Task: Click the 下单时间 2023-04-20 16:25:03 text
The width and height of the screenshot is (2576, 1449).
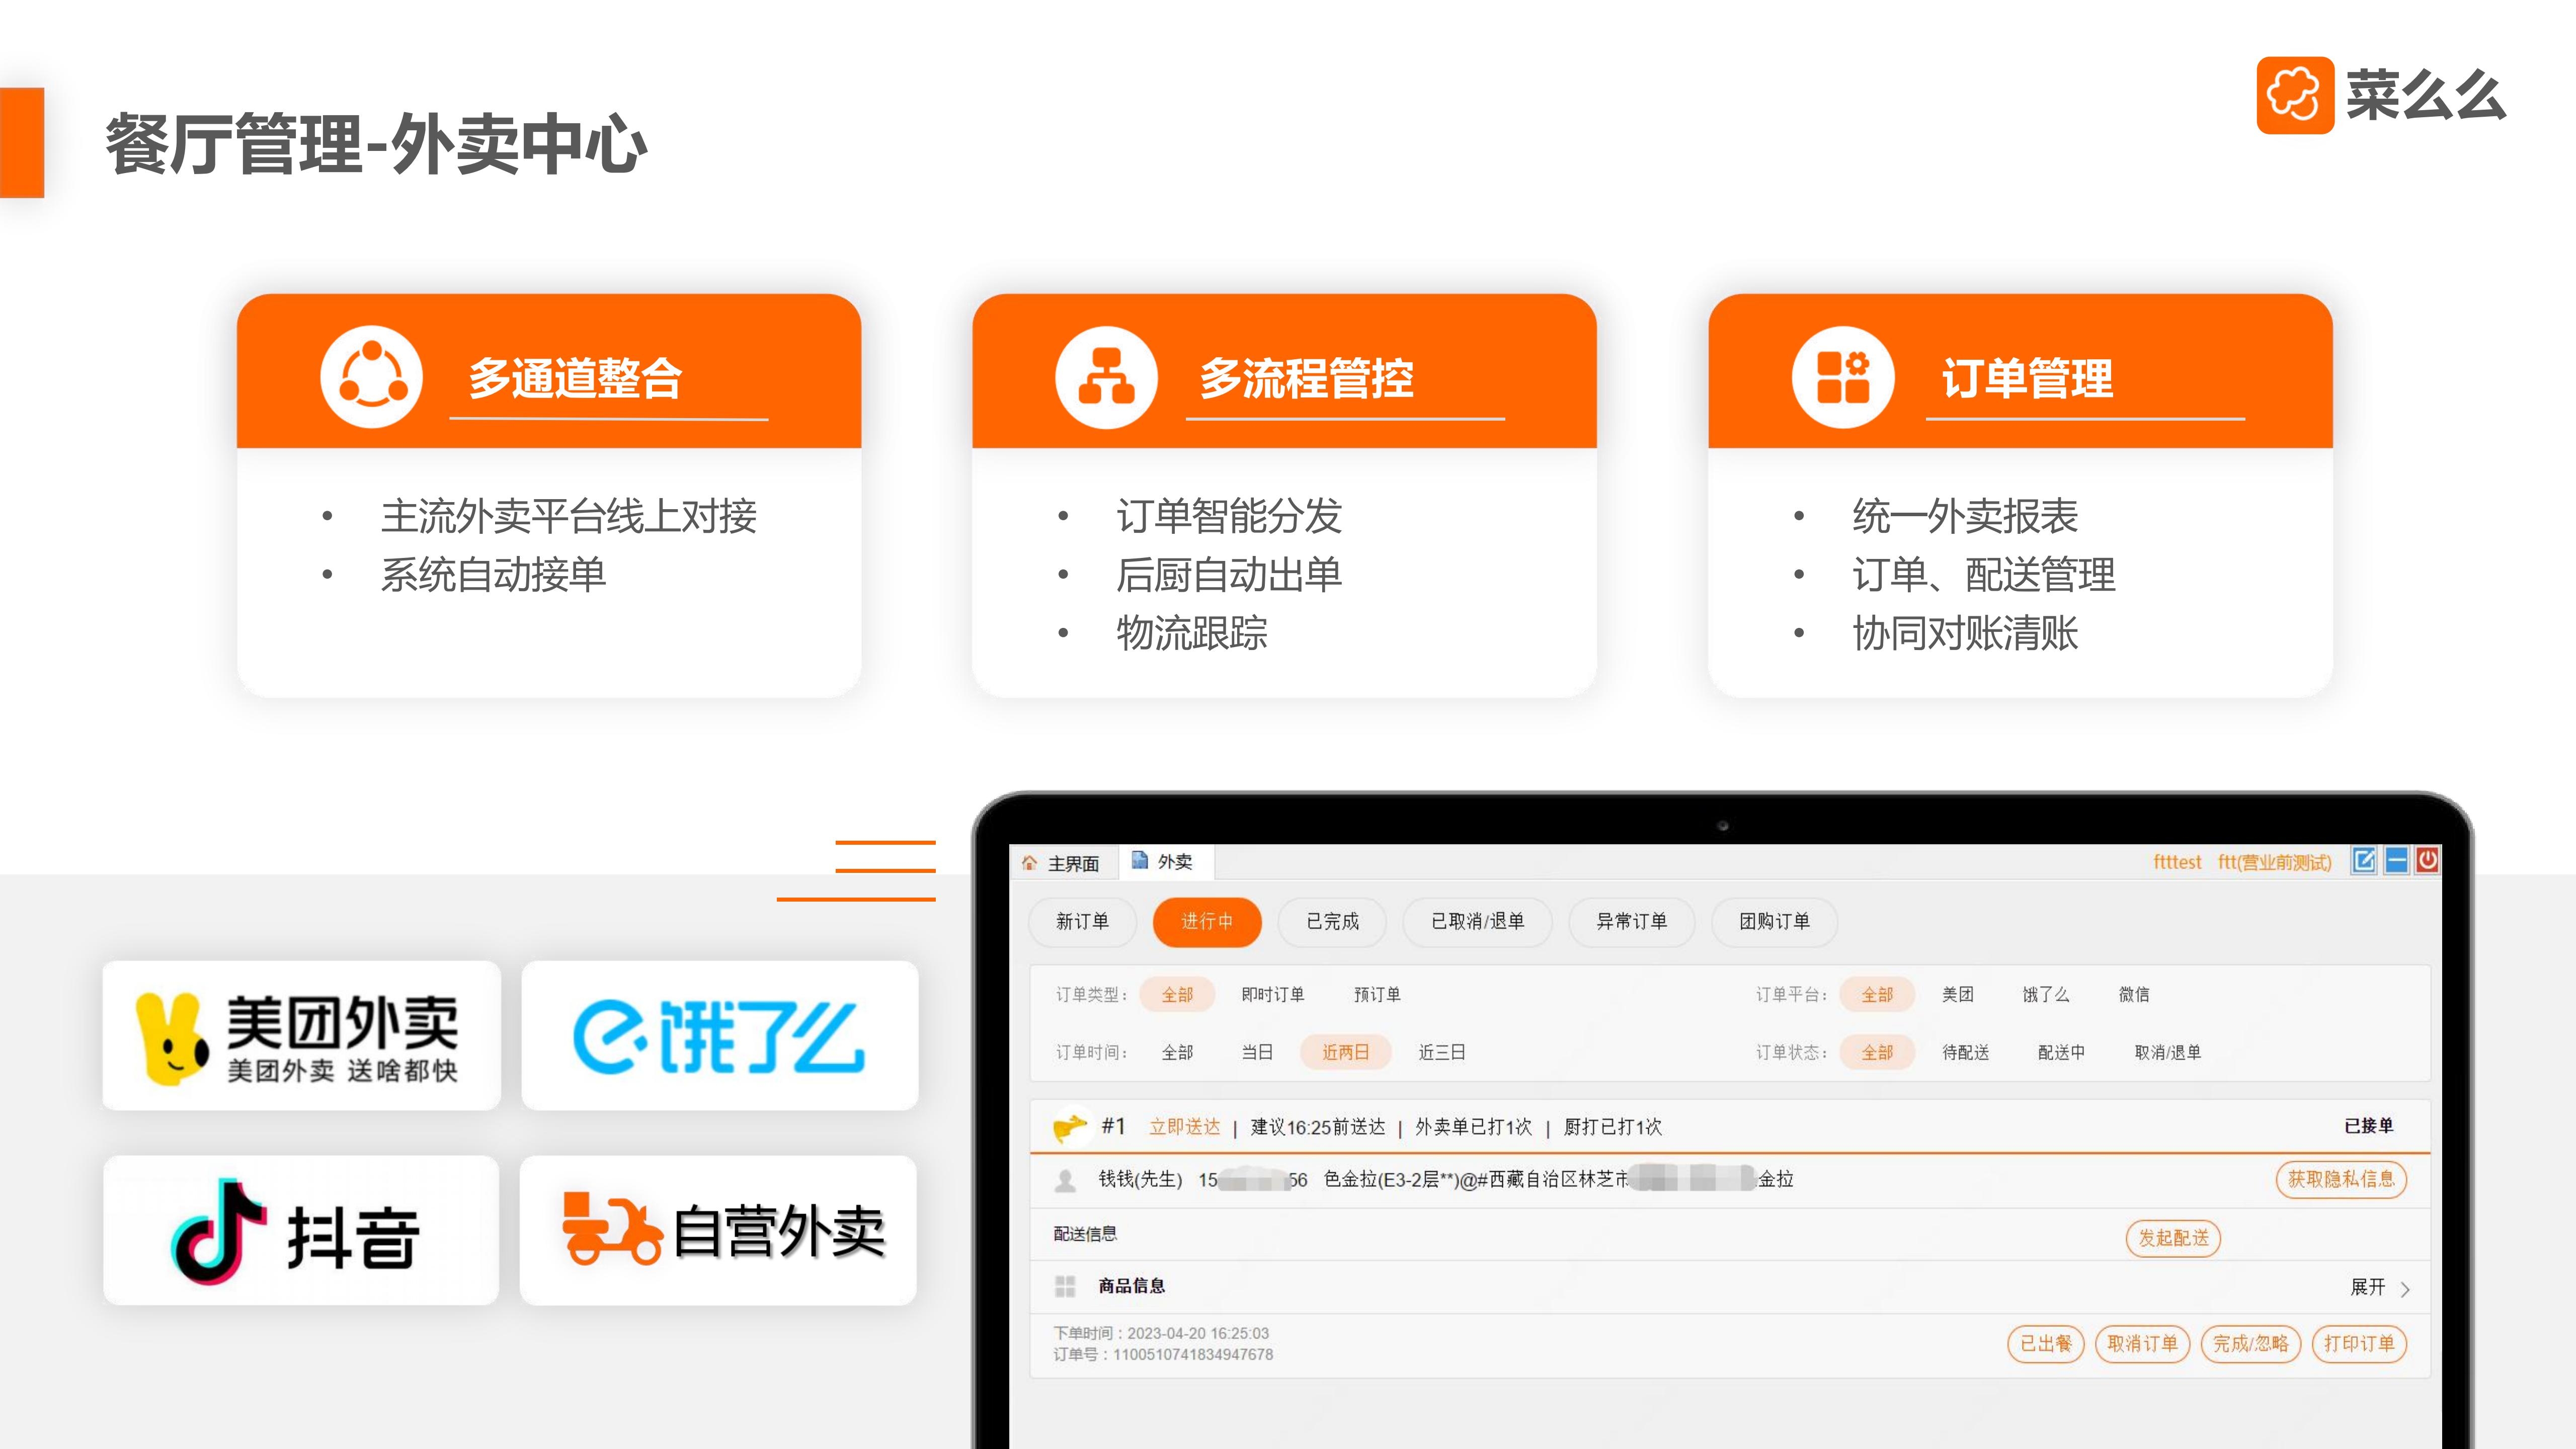Action: 1161,1333
